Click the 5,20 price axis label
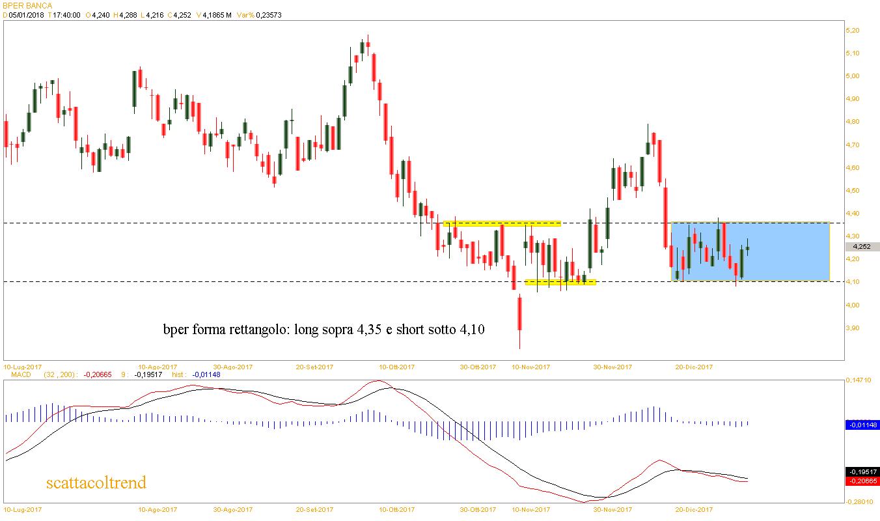The width and height of the screenshot is (880, 521). tap(853, 31)
